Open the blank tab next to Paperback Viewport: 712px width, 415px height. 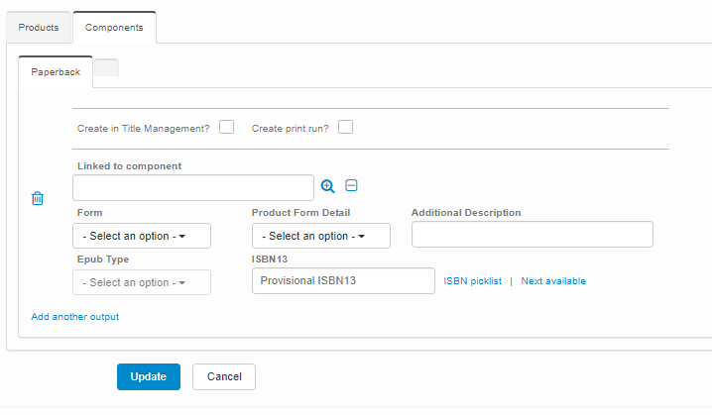click(106, 68)
